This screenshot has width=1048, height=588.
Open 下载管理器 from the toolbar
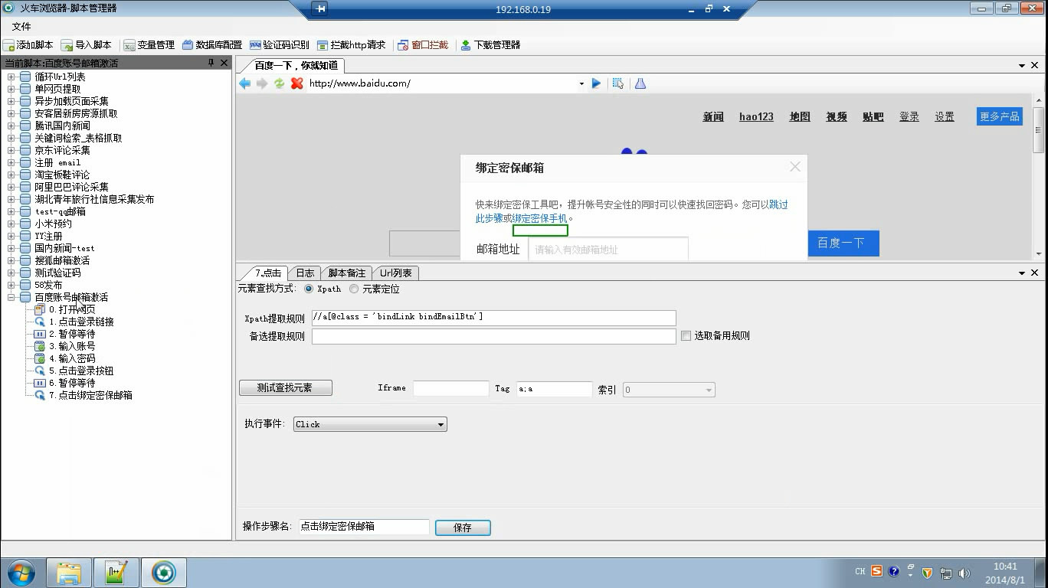[x=490, y=45]
